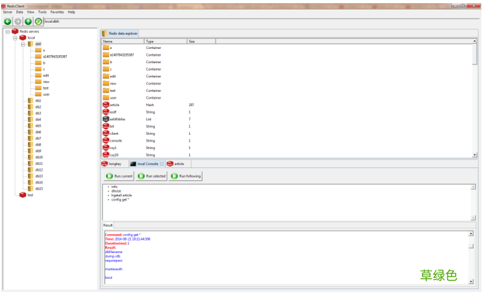Click the green up-level arrow icon
The width and height of the screenshot is (483, 293).
28,22
